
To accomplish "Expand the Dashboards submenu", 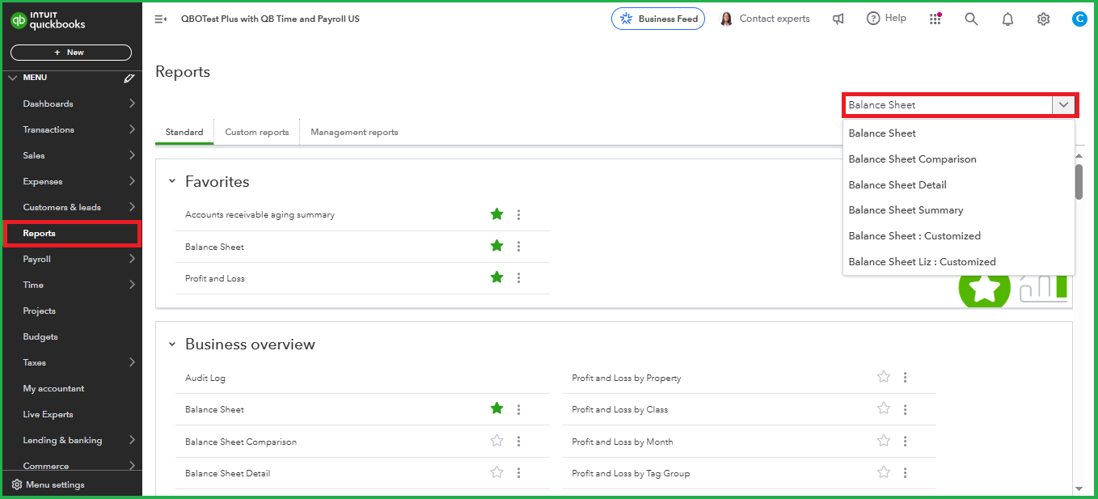I will (x=133, y=104).
